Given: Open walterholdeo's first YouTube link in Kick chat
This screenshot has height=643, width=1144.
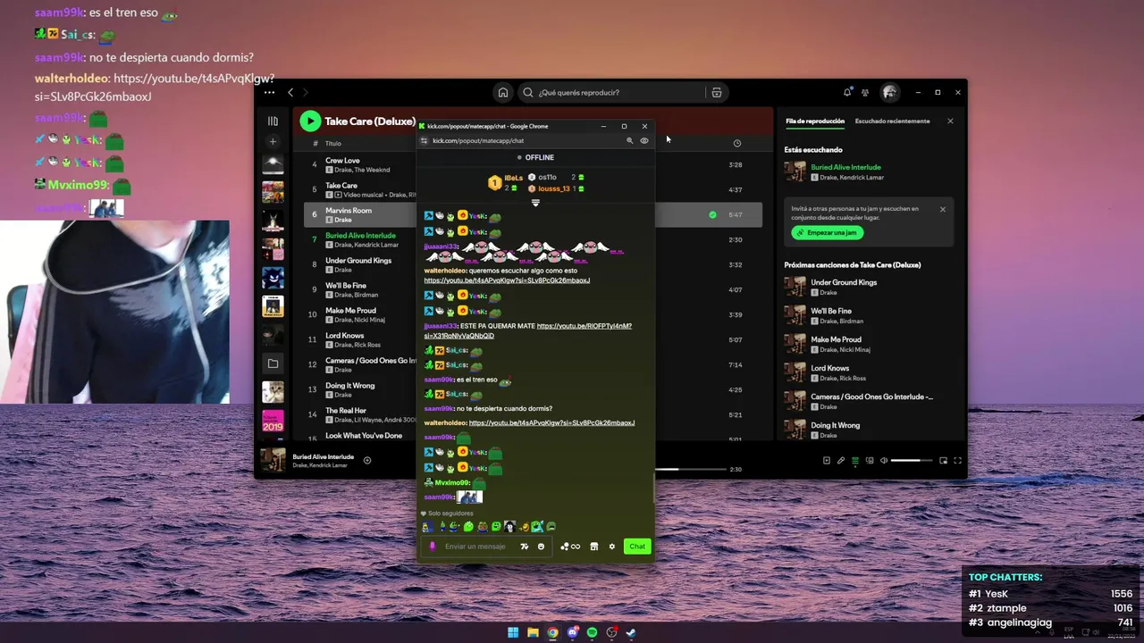Looking at the screenshot, I should (x=507, y=280).
